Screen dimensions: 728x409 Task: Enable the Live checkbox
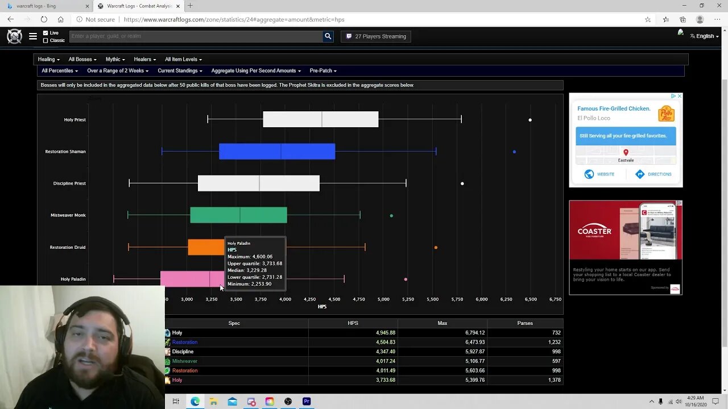[x=45, y=33]
